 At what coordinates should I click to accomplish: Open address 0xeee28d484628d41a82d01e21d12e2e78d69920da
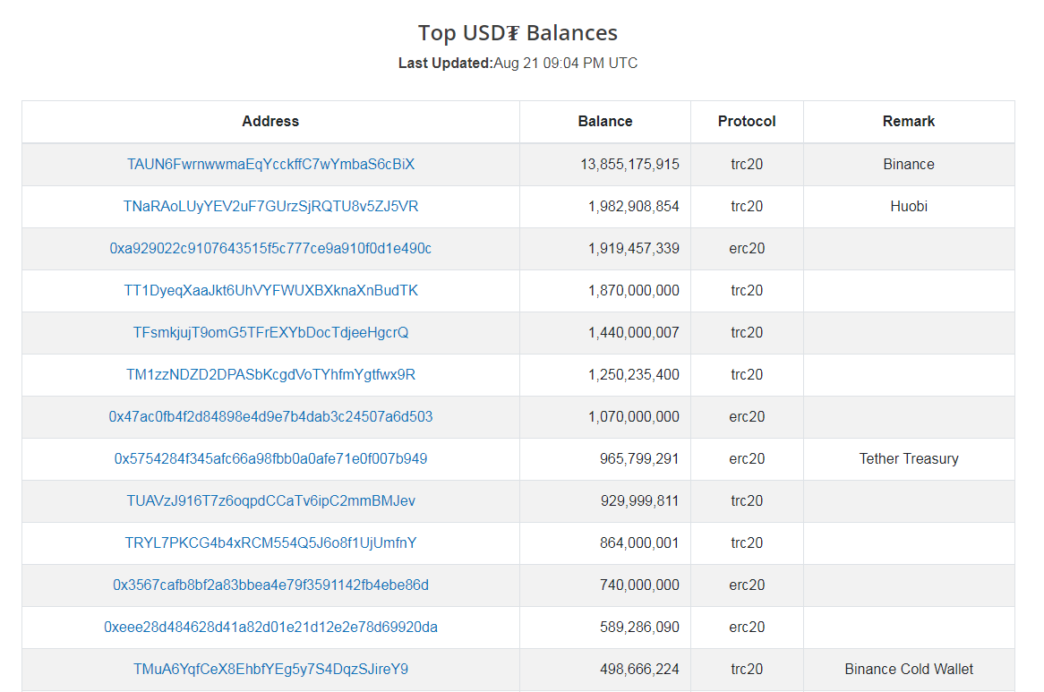pos(270,627)
